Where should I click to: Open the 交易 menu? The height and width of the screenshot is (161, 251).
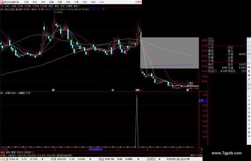(x=76, y=2)
